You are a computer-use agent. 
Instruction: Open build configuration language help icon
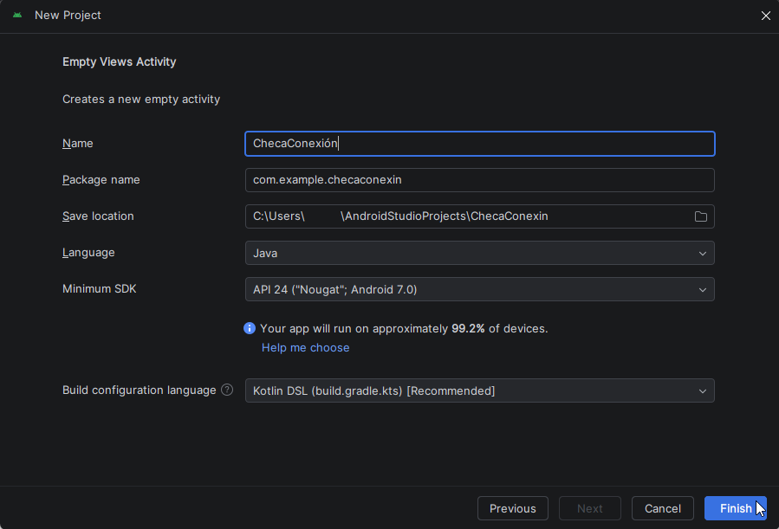click(x=227, y=390)
